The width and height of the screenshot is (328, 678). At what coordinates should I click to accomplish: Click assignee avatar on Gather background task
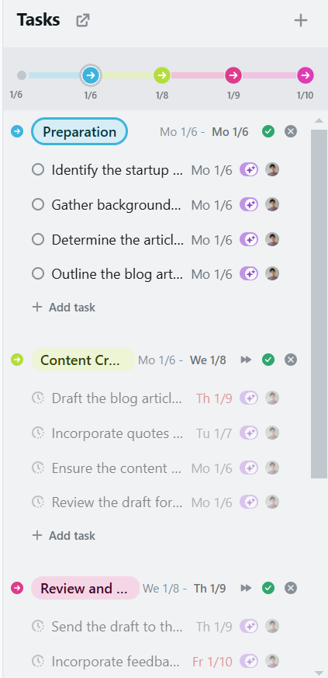pyautogui.click(x=272, y=204)
